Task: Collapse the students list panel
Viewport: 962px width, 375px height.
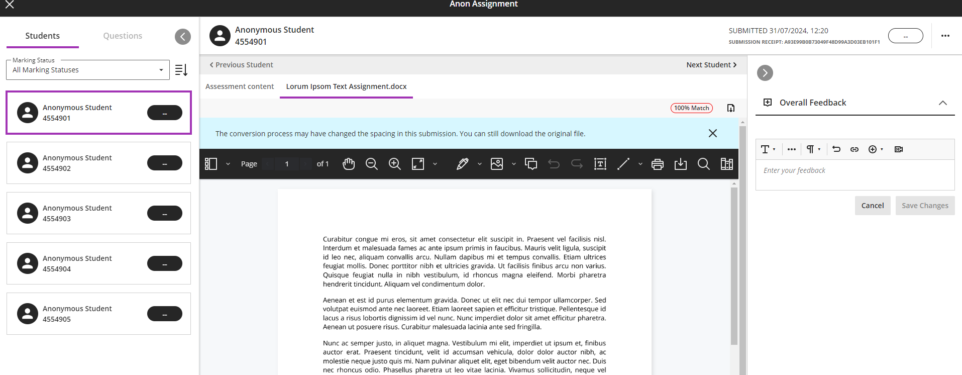Action: (x=183, y=36)
